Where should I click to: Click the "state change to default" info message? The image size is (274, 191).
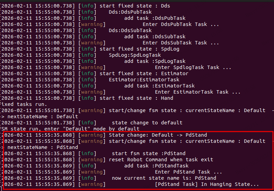tap(147, 123)
